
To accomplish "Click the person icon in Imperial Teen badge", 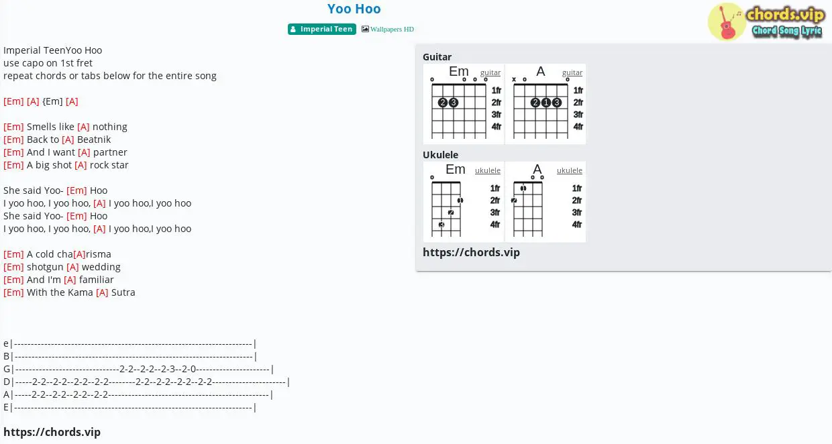I will (x=294, y=30).
